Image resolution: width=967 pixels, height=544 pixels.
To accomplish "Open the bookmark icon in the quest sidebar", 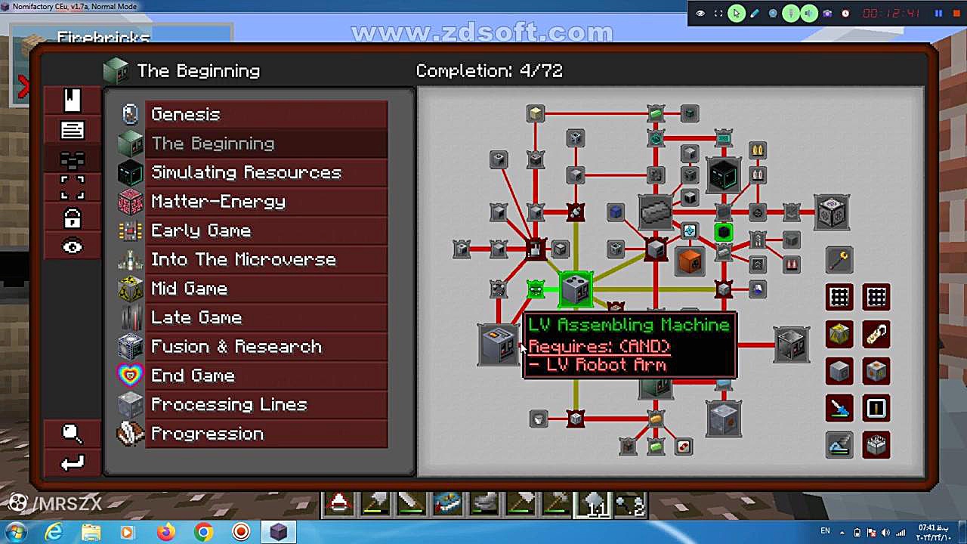I will point(73,100).
